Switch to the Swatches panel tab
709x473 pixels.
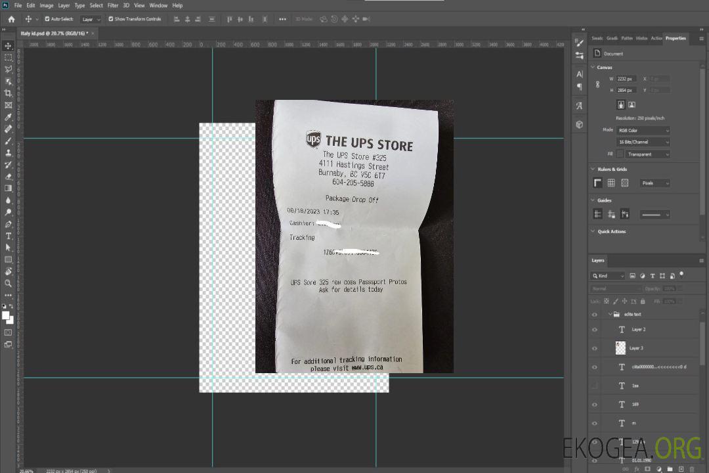click(597, 39)
